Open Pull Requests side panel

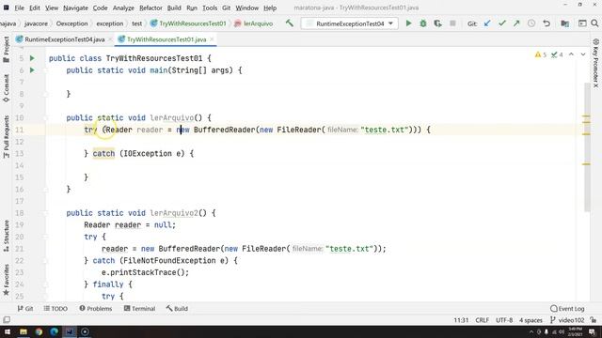pos(7,137)
